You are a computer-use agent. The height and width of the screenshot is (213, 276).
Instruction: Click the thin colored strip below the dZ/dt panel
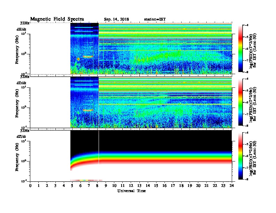(x=86, y=180)
